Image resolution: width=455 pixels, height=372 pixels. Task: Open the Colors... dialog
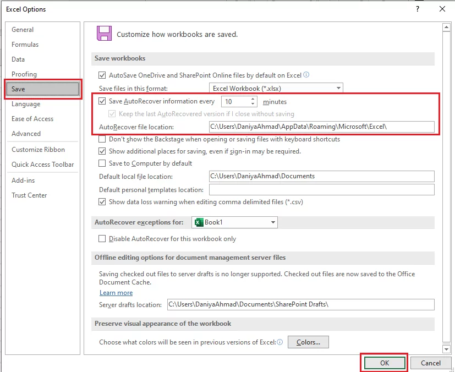click(x=308, y=341)
